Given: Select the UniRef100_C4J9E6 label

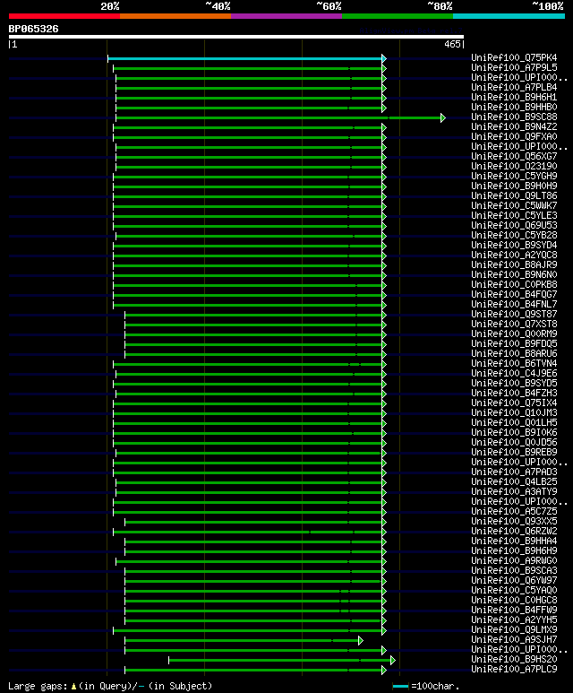Looking at the screenshot, I should (514, 374).
